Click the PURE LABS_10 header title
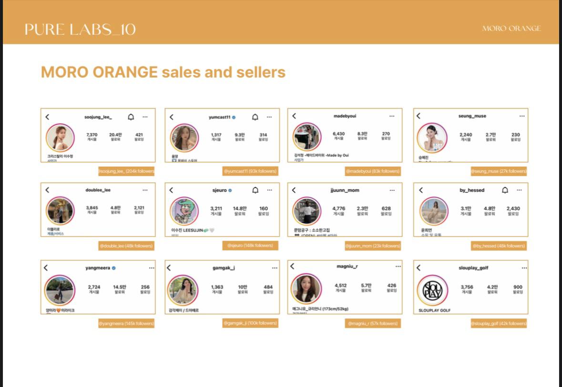Screen dimensions: 562x387 (80, 29)
